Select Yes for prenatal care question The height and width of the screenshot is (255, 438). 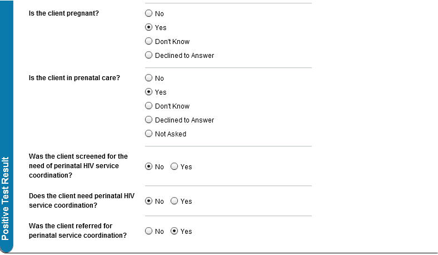148,92
